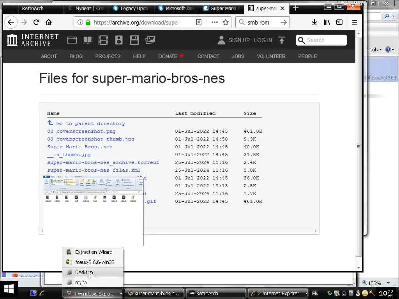Screen dimensions: 399x299
Task: Open super-mario-bros-nes_files.xml link
Action: (94, 171)
